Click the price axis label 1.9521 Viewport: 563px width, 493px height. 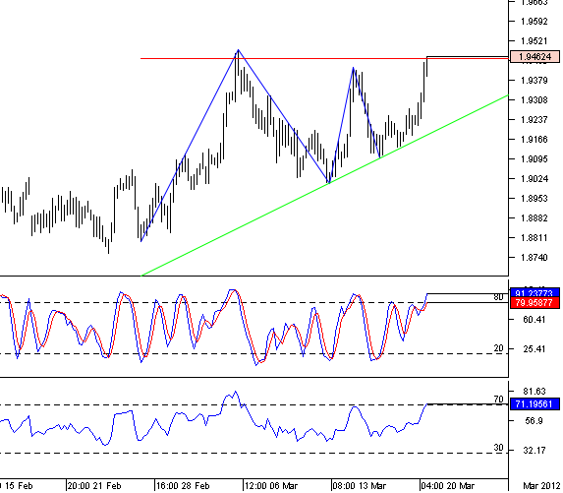click(535, 41)
